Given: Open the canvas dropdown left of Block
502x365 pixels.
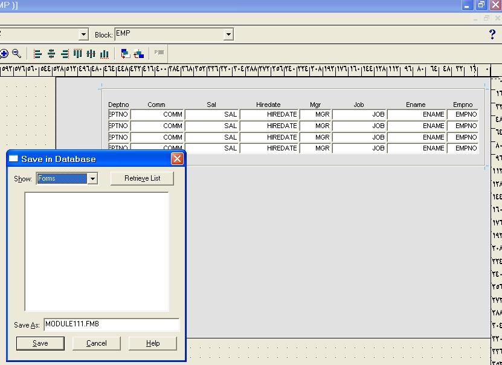Looking at the screenshot, I should click(84, 35).
